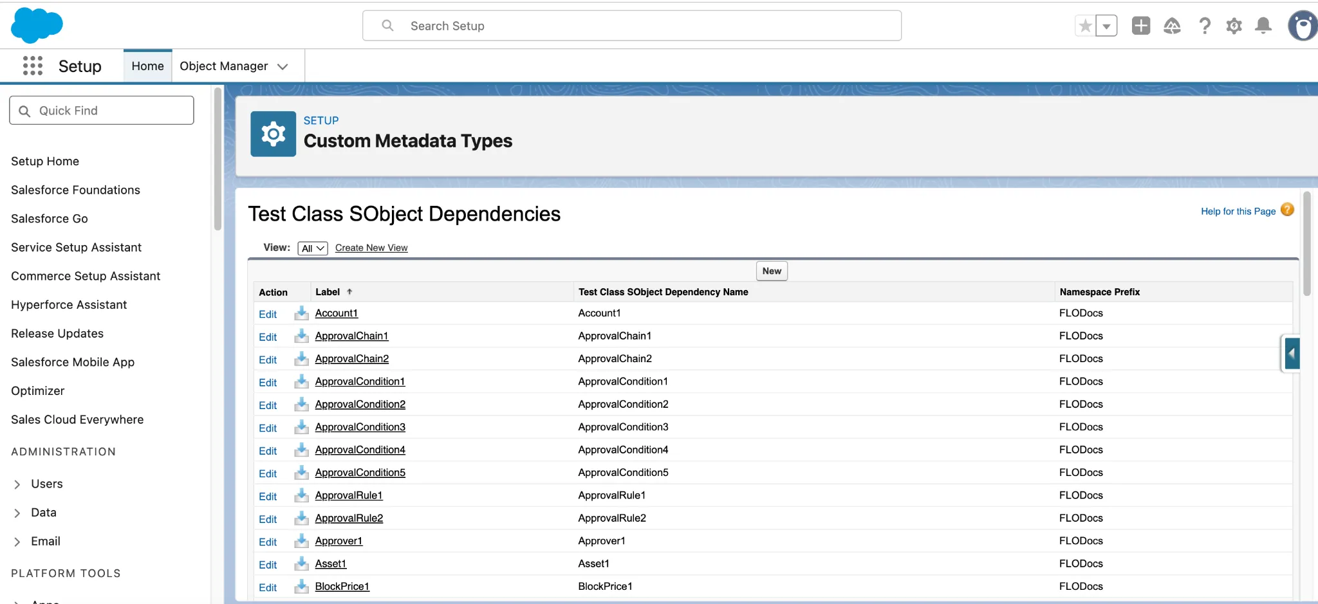
Task: Select the Home tab in Setup
Action: coord(147,66)
